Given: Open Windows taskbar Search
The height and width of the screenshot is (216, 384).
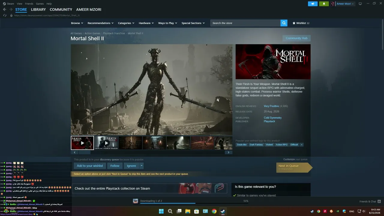Looking at the screenshot, I should point(170,211).
